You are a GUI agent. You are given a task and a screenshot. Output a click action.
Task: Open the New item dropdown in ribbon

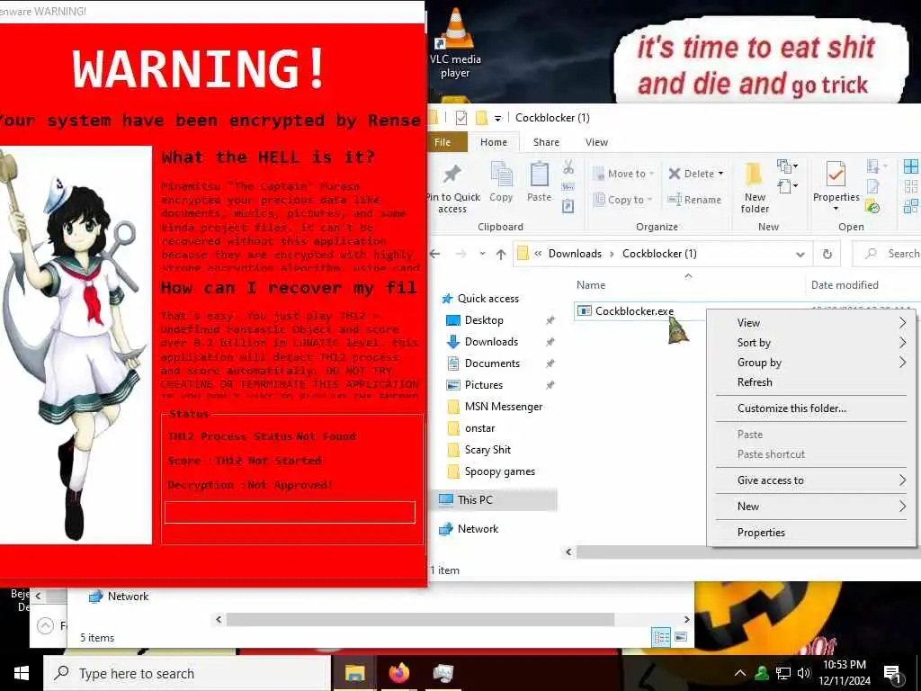coord(787,166)
